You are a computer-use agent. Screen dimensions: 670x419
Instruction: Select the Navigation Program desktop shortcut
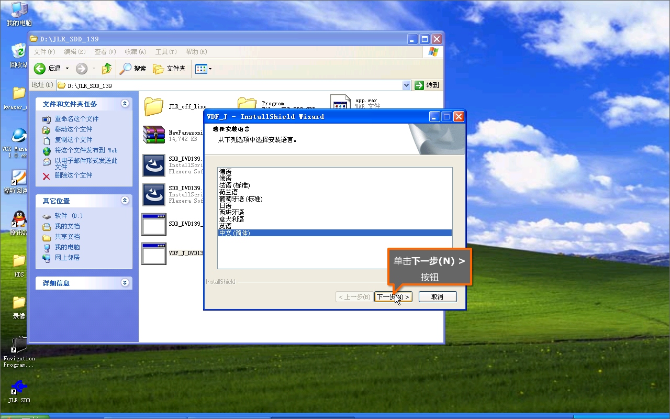(x=19, y=352)
